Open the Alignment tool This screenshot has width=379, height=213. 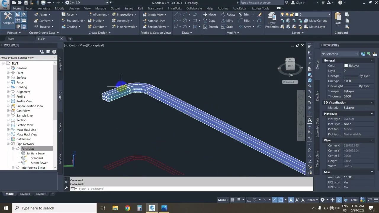coord(99,14)
